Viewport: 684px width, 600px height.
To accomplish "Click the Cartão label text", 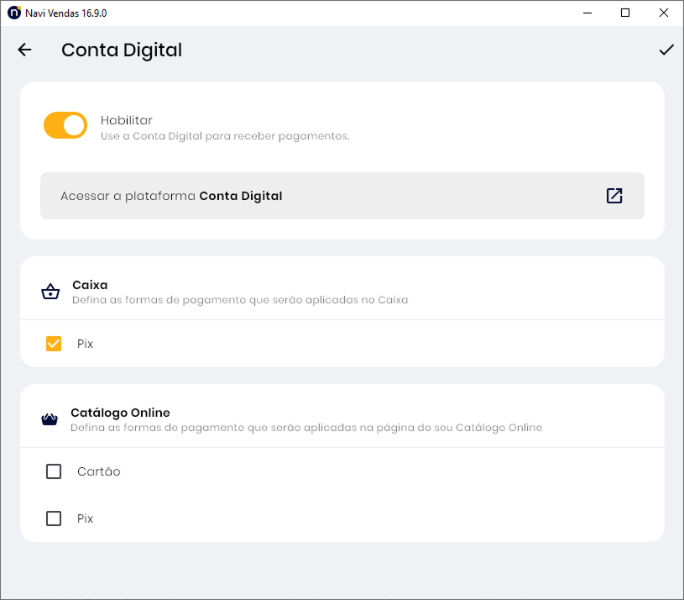I will coord(98,471).
